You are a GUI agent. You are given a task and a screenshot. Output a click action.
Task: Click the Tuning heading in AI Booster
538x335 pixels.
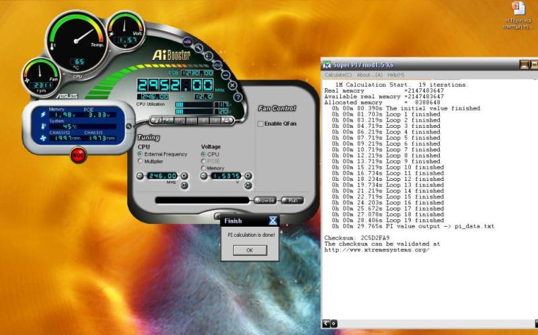coord(148,137)
